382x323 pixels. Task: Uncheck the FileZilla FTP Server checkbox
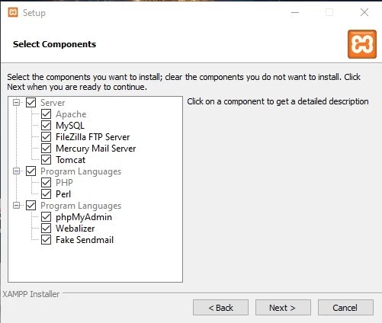point(46,137)
